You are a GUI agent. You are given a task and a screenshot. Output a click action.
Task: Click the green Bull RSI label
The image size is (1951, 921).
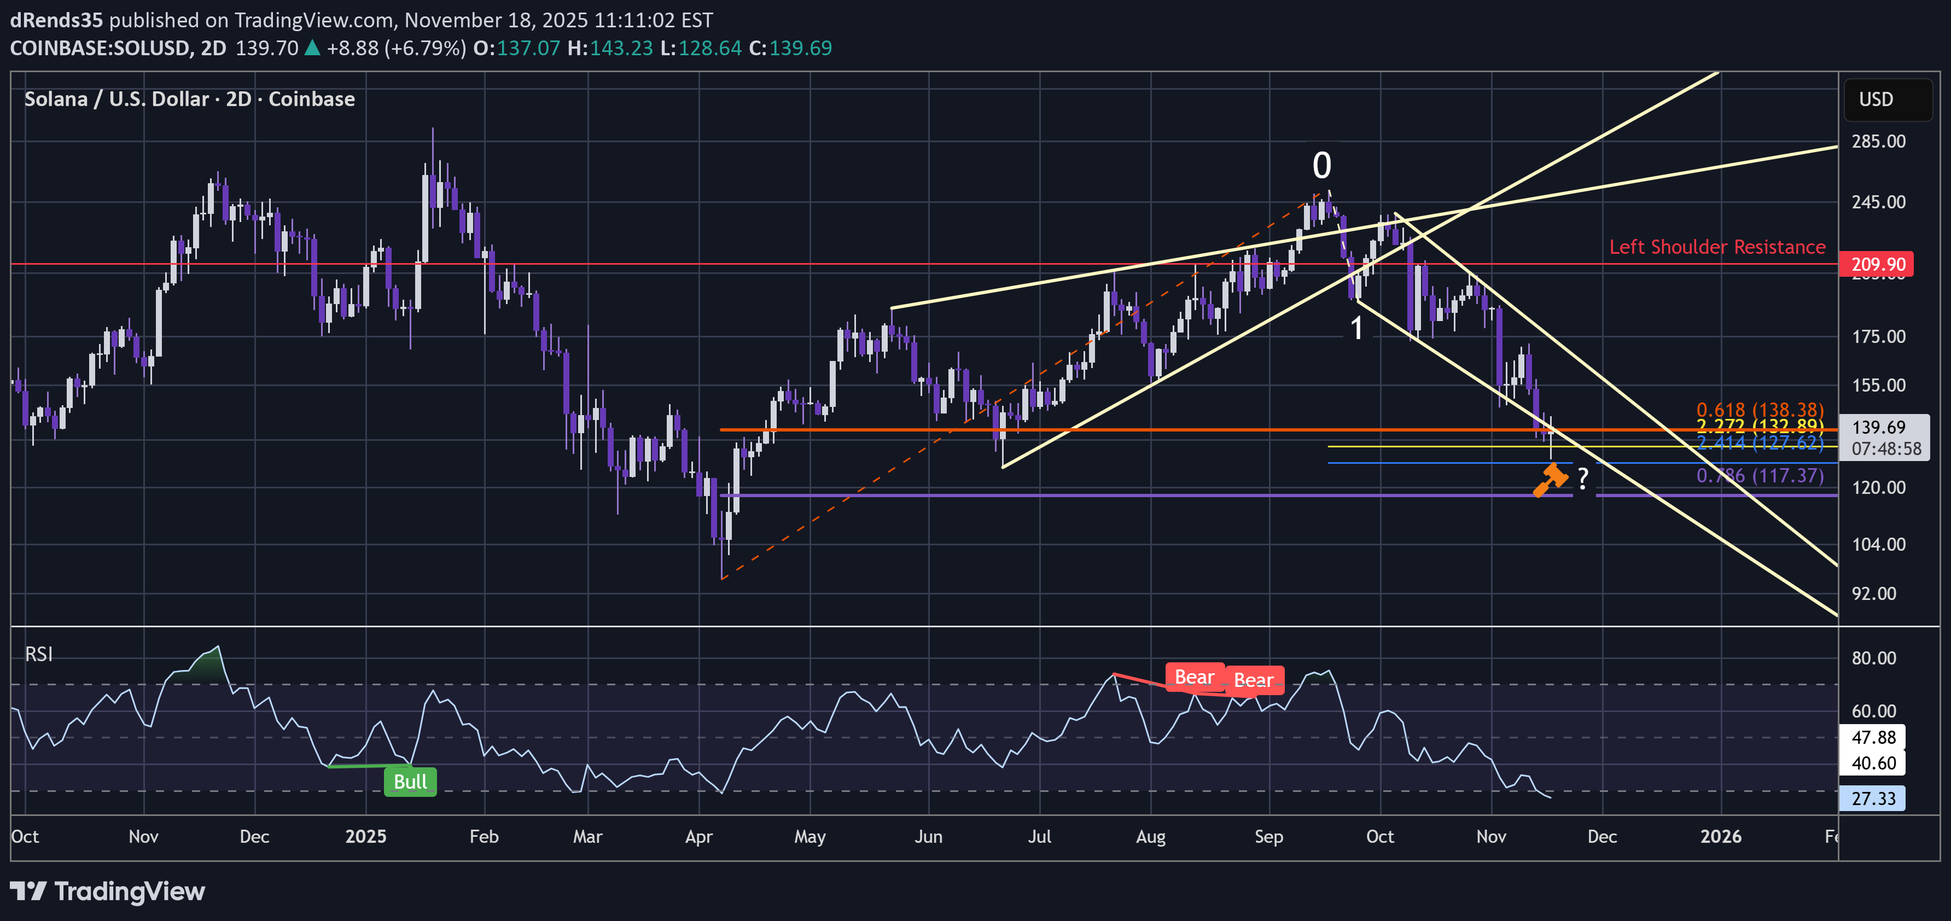410,782
